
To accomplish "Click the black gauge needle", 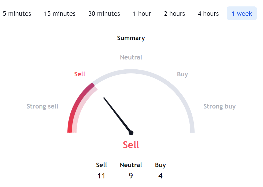I will 117,115.
